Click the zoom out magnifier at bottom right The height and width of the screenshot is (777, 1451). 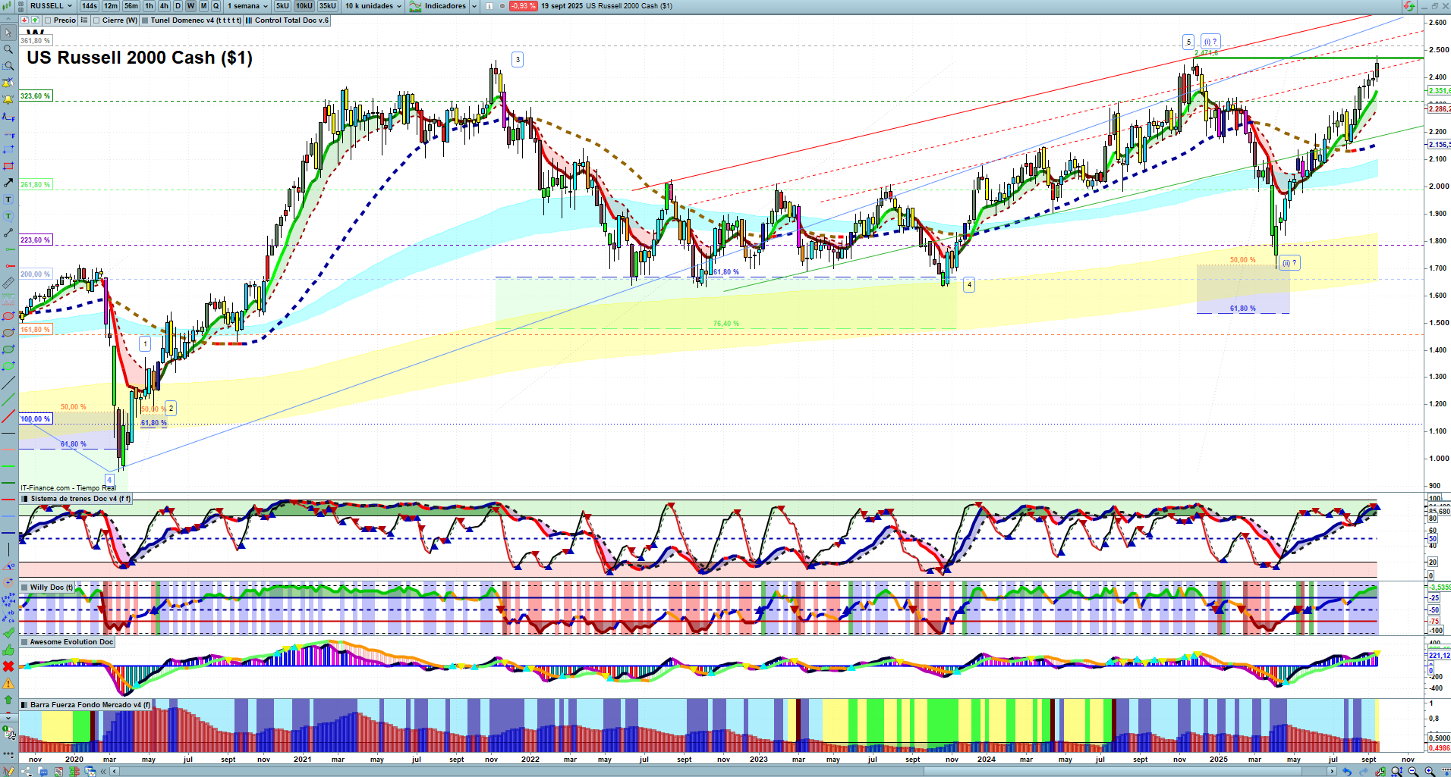(1412, 772)
